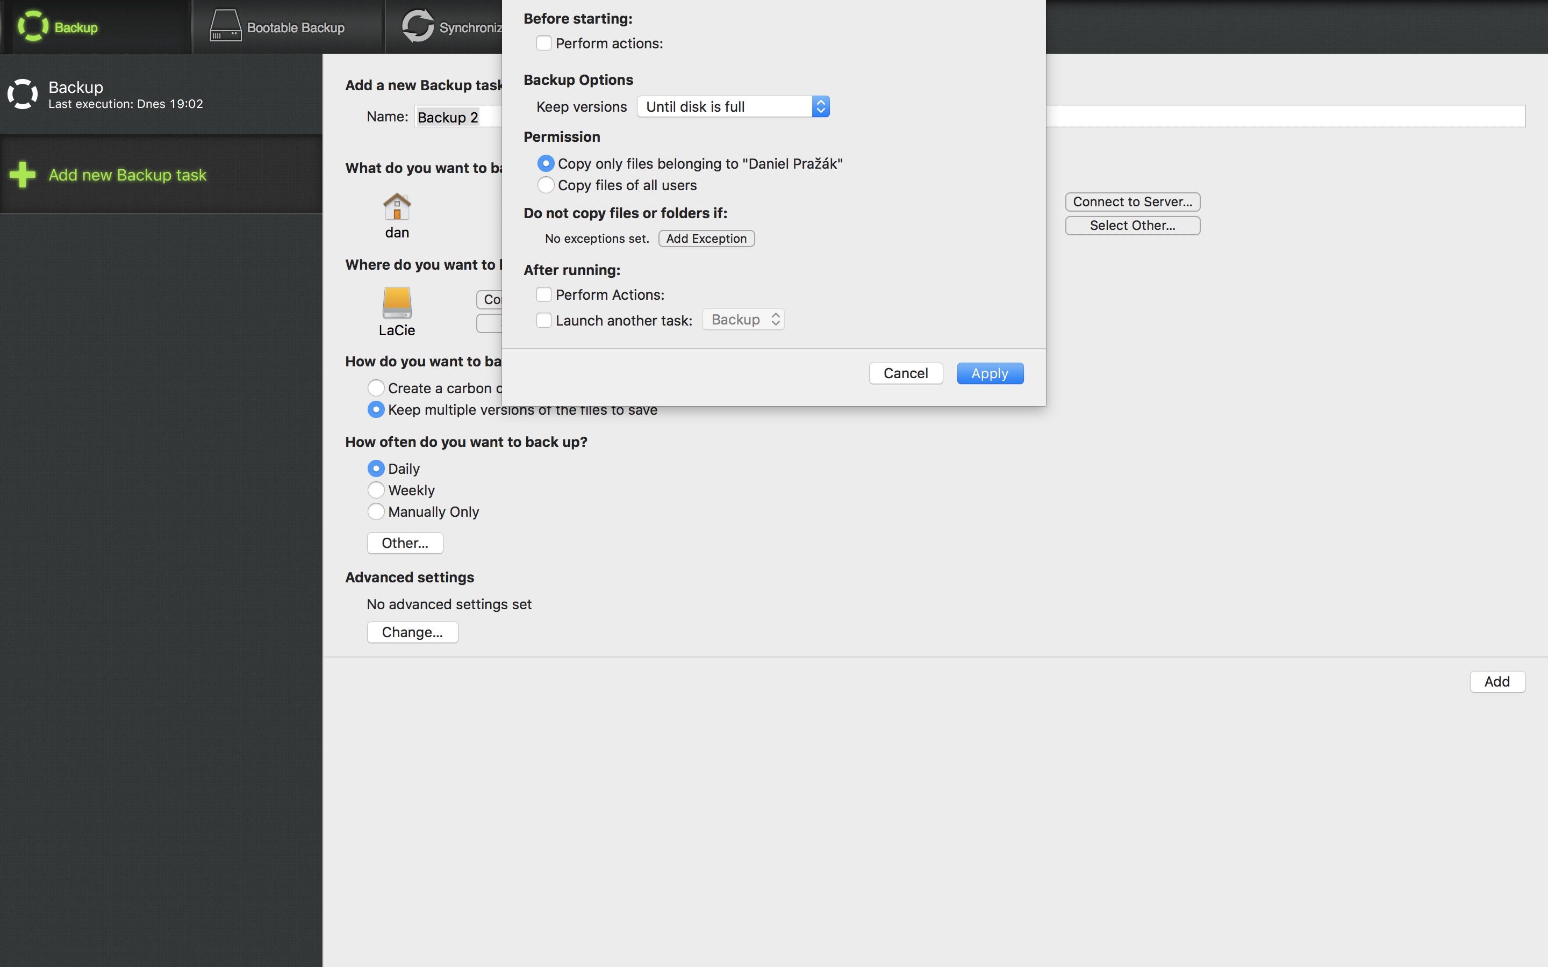Open the Launch another task Backup popup
Viewport: 1548px width, 967px height.
[x=743, y=320]
